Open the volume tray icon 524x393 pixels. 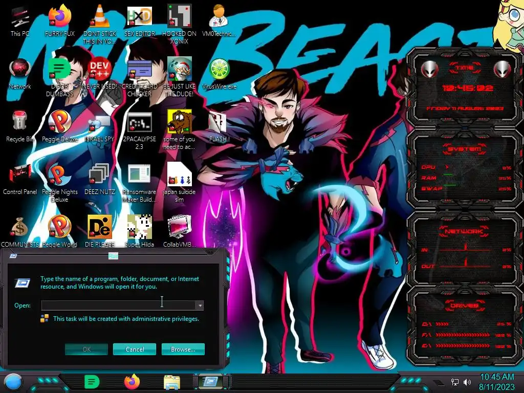click(x=467, y=382)
